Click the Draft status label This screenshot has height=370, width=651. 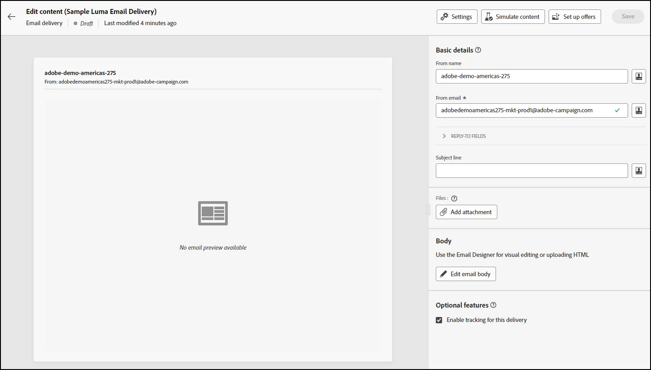click(x=87, y=23)
